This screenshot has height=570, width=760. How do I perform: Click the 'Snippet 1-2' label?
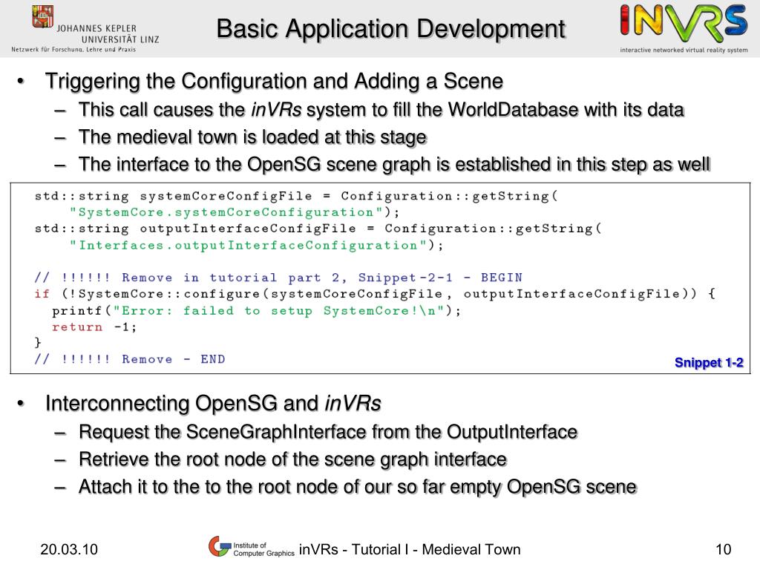pos(709,362)
